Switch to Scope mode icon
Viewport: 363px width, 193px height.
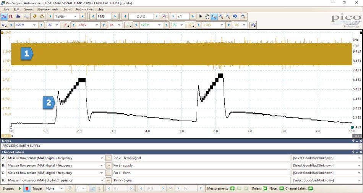point(4,16)
